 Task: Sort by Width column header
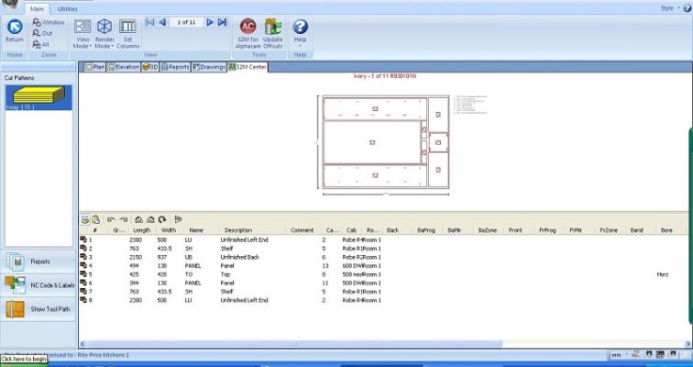click(x=169, y=230)
